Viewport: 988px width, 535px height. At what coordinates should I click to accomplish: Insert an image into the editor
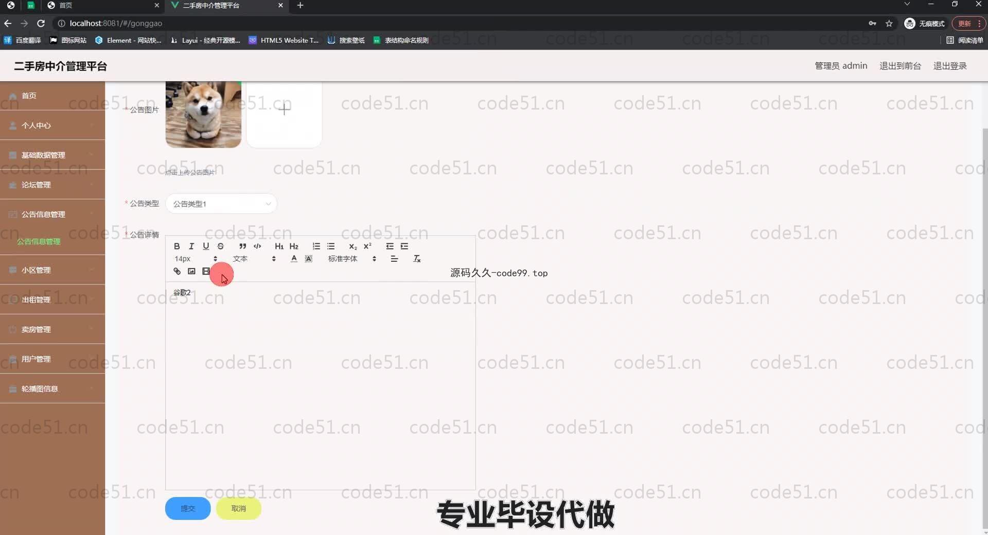point(191,271)
